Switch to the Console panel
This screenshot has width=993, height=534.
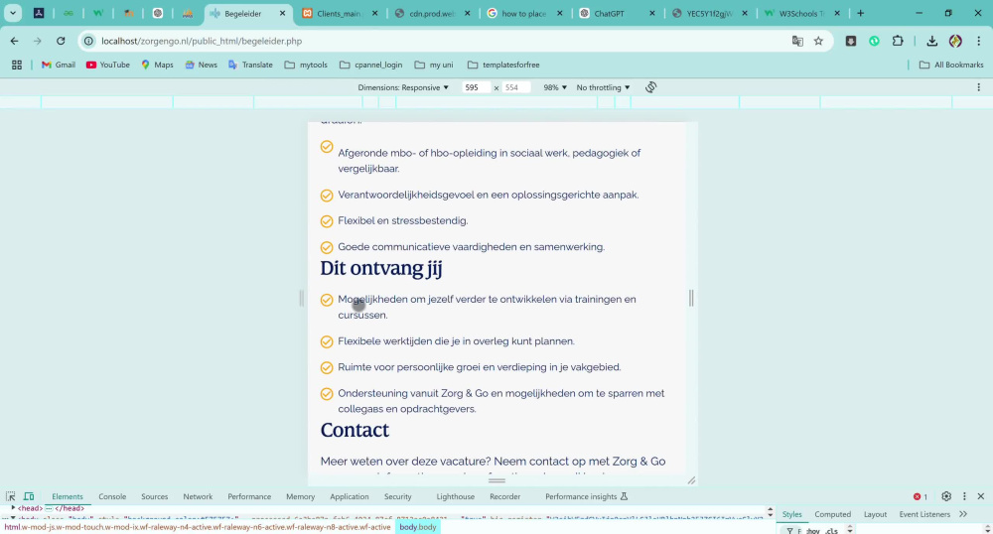(112, 496)
